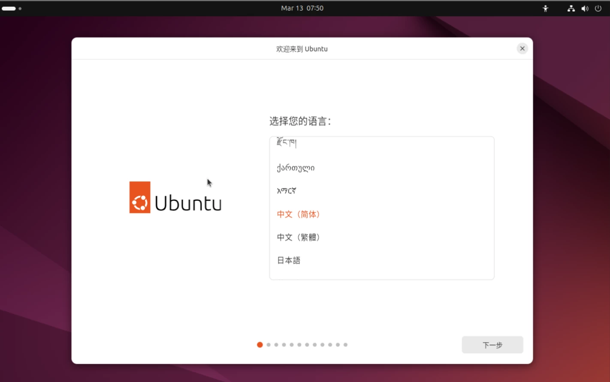Pick the Georgian ქართული language option

[296, 168]
